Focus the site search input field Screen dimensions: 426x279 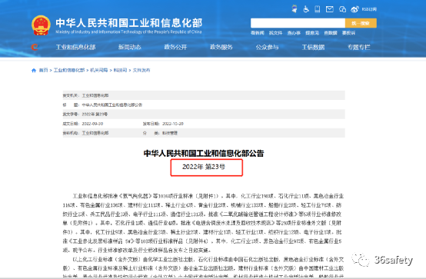tap(298, 23)
